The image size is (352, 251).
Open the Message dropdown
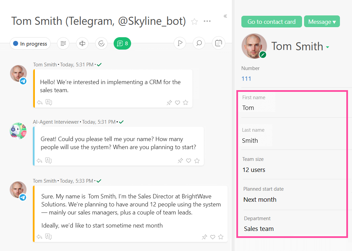pyautogui.click(x=322, y=21)
